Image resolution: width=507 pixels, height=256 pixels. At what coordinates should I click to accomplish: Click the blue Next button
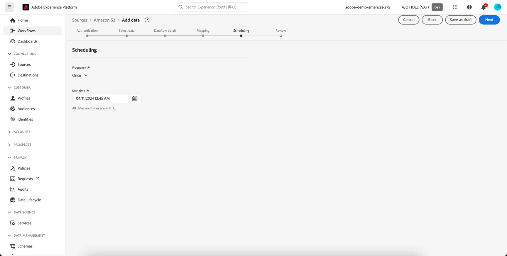tap(489, 20)
